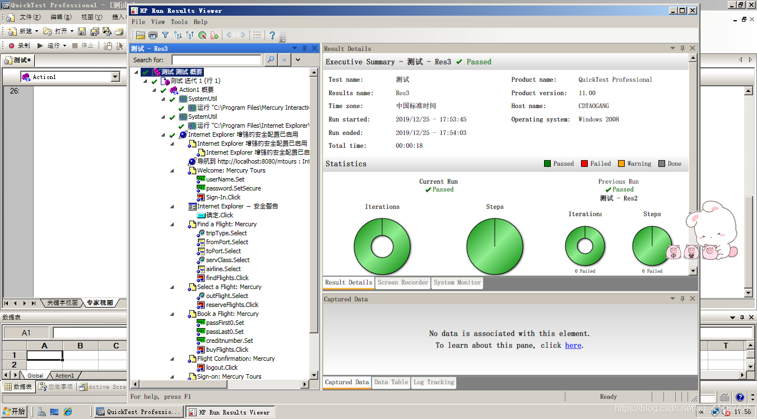Click in the Search for input field
Viewport: 757px width, 419px height.
[x=216, y=59]
